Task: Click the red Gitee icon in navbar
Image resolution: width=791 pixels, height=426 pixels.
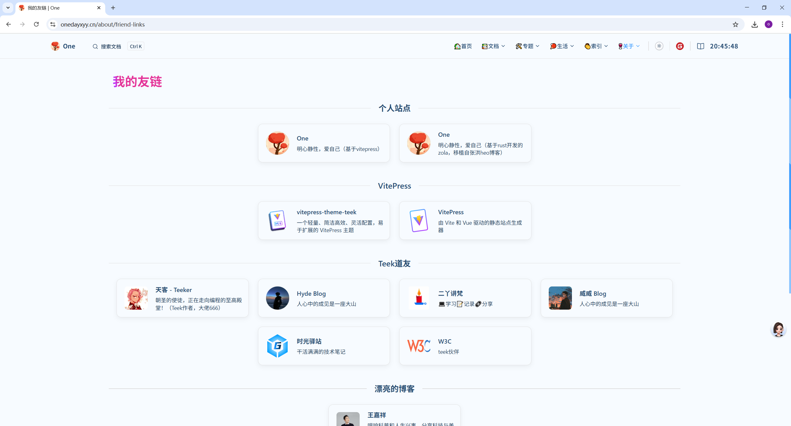Action: (x=680, y=46)
